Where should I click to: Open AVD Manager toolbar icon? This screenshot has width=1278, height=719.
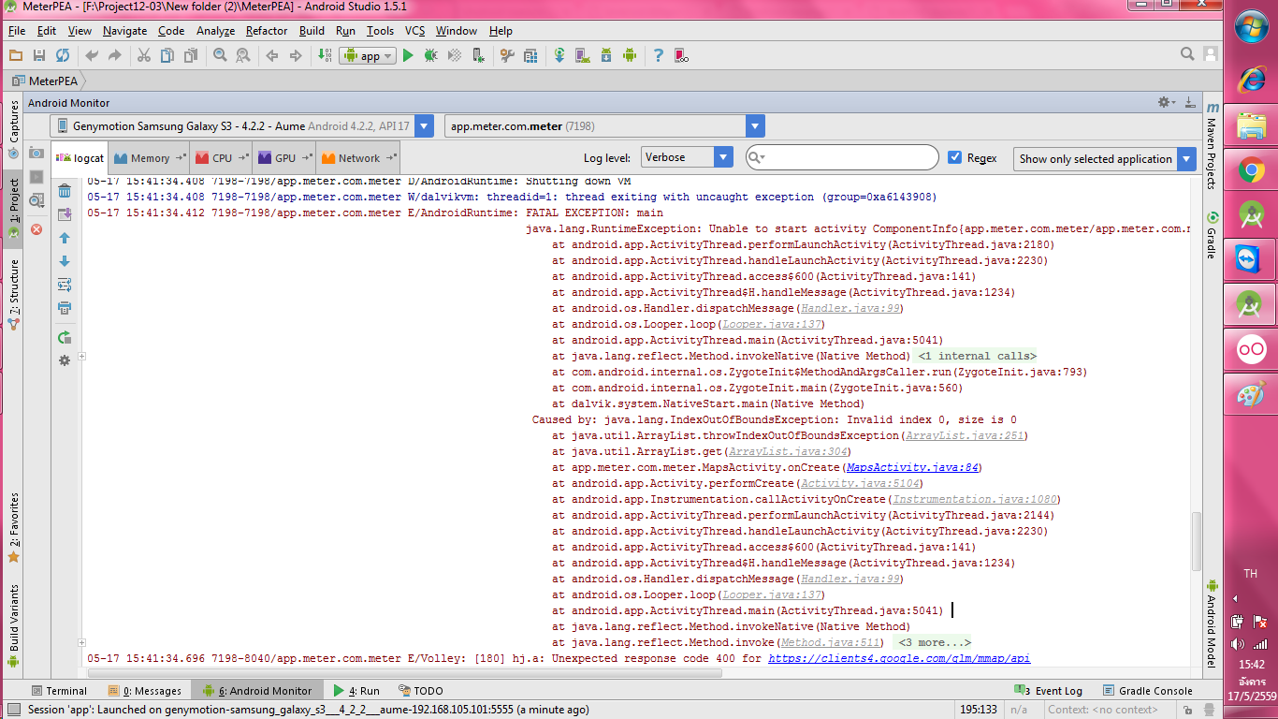pos(583,56)
